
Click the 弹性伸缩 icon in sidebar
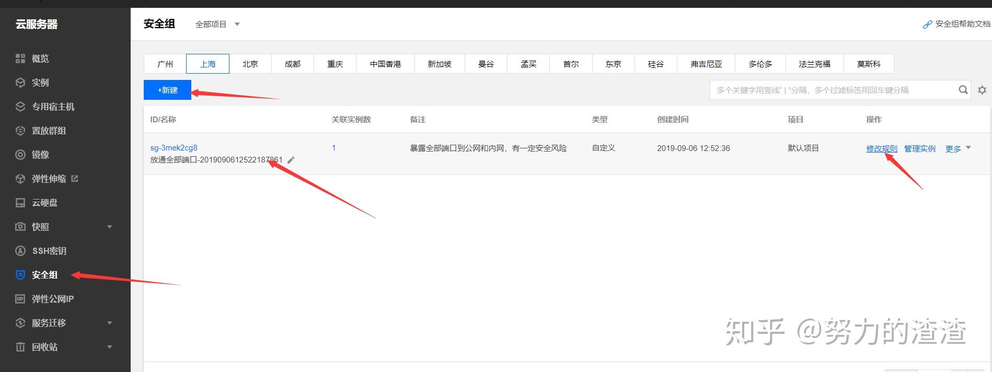(x=20, y=179)
